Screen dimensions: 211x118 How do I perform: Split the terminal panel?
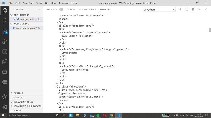[187, 9]
